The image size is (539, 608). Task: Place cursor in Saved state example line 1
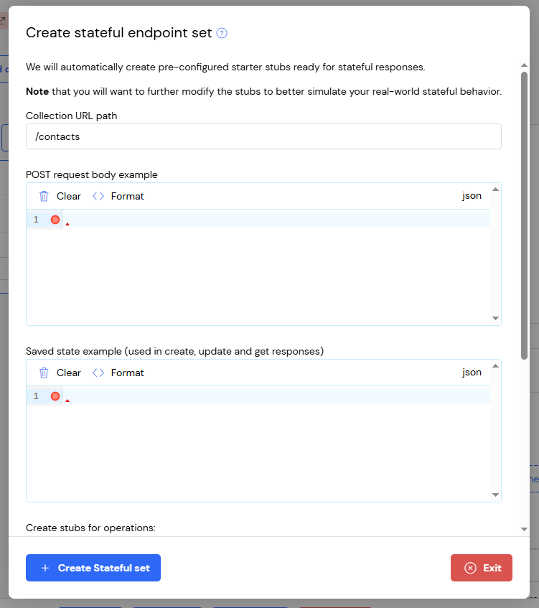pos(276,396)
